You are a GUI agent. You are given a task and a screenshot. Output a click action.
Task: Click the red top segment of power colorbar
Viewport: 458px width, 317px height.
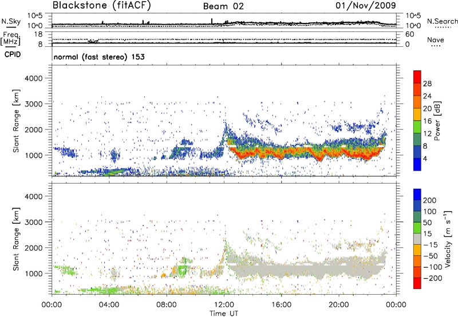click(x=417, y=76)
